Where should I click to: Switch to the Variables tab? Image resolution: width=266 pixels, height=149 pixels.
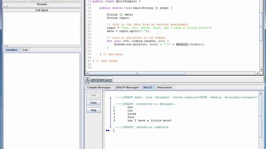click(x=11, y=50)
